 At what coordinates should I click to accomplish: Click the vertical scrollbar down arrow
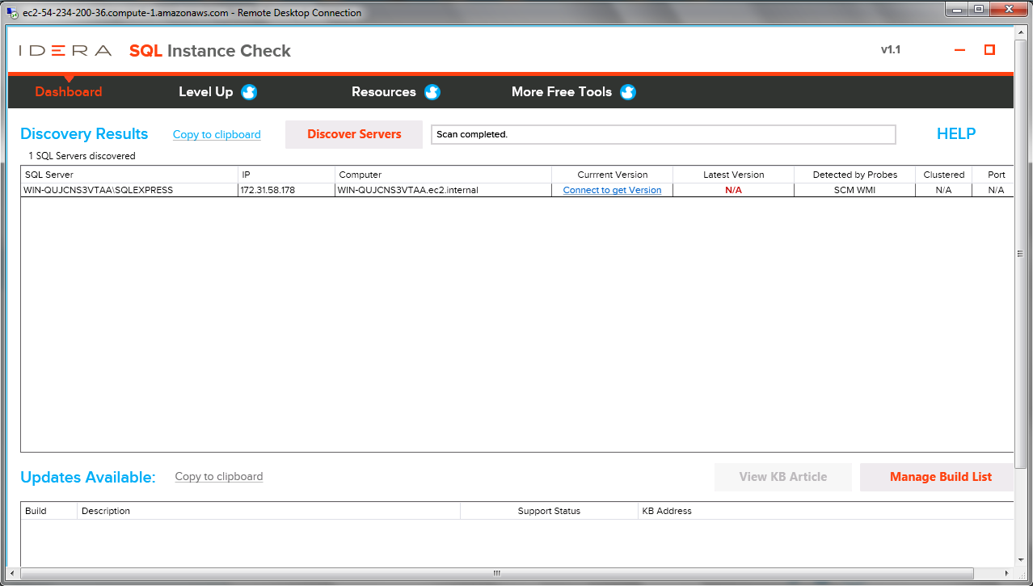click(x=1019, y=559)
